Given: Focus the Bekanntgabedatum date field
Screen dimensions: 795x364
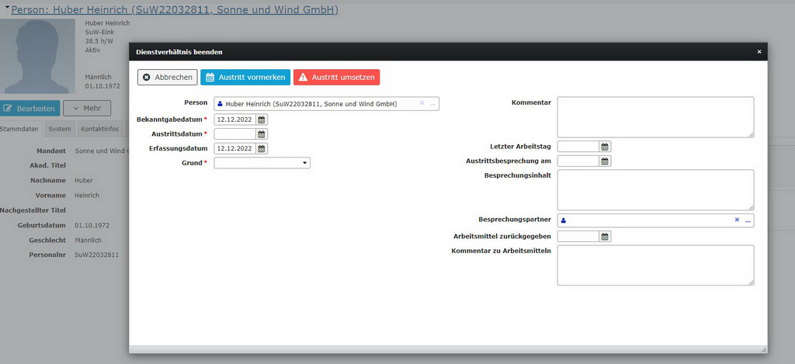Looking at the screenshot, I should (x=234, y=120).
